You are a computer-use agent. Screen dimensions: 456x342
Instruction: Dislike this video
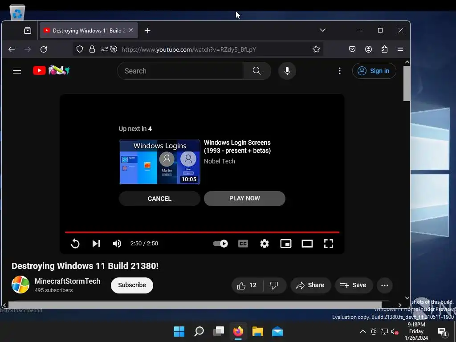pos(274,285)
